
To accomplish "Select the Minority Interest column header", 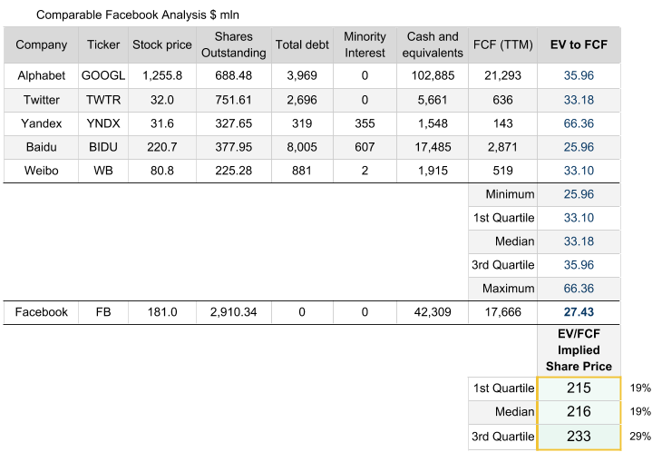I will pos(365,44).
